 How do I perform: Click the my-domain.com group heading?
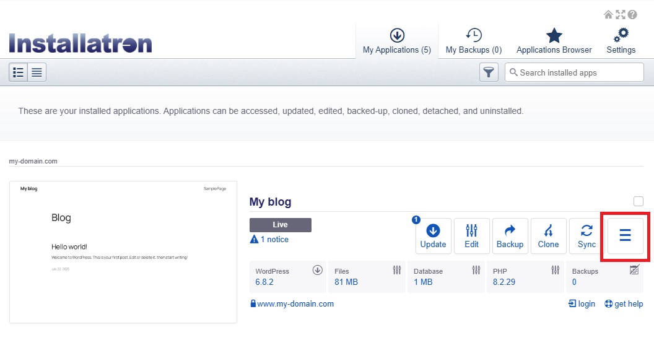[33, 161]
